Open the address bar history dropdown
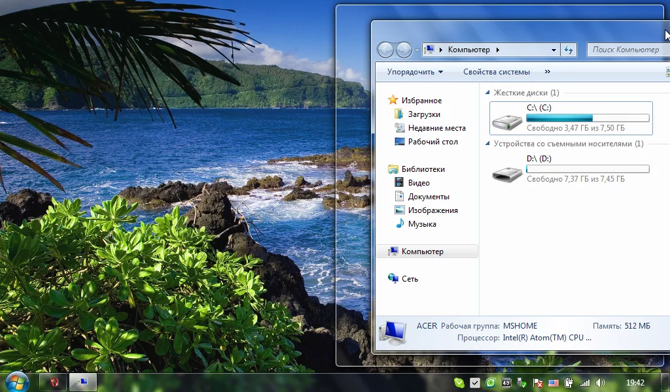 click(x=554, y=50)
